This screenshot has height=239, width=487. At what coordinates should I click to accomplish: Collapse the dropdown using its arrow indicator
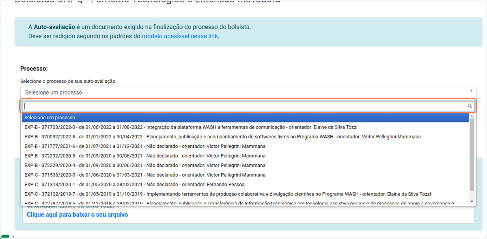(471, 91)
